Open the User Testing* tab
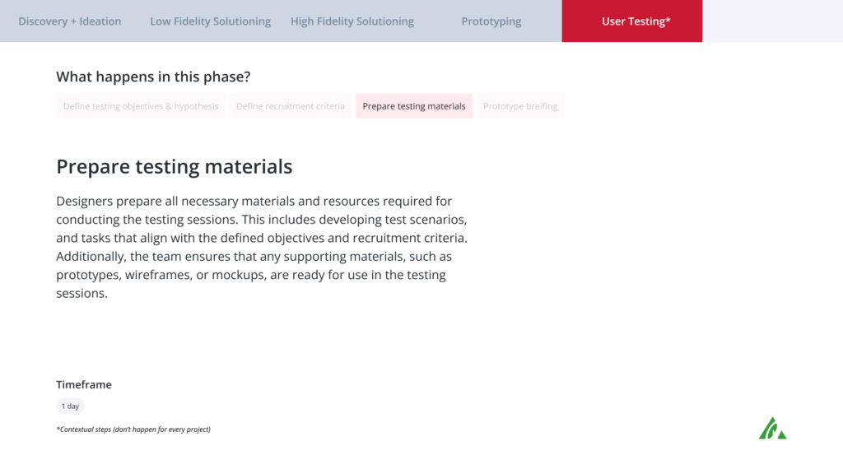Viewport: 843px width, 474px height. coord(631,21)
